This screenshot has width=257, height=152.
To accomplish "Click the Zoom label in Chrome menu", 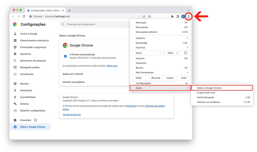I will [139, 53].
